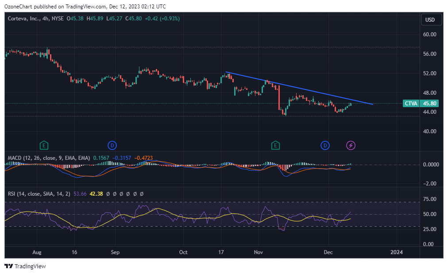Click the MACD line value -0.3157
Screen dimensions: 448x274
121,158
